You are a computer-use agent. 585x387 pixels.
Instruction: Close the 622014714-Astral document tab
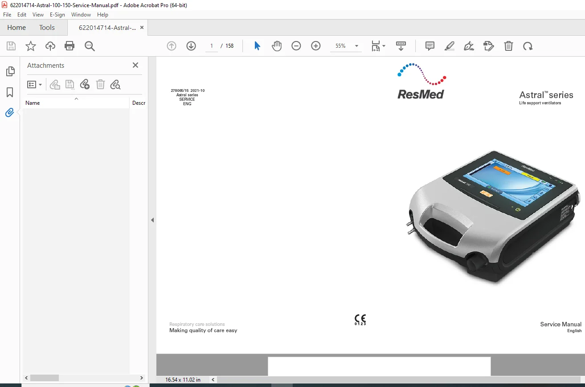(142, 28)
